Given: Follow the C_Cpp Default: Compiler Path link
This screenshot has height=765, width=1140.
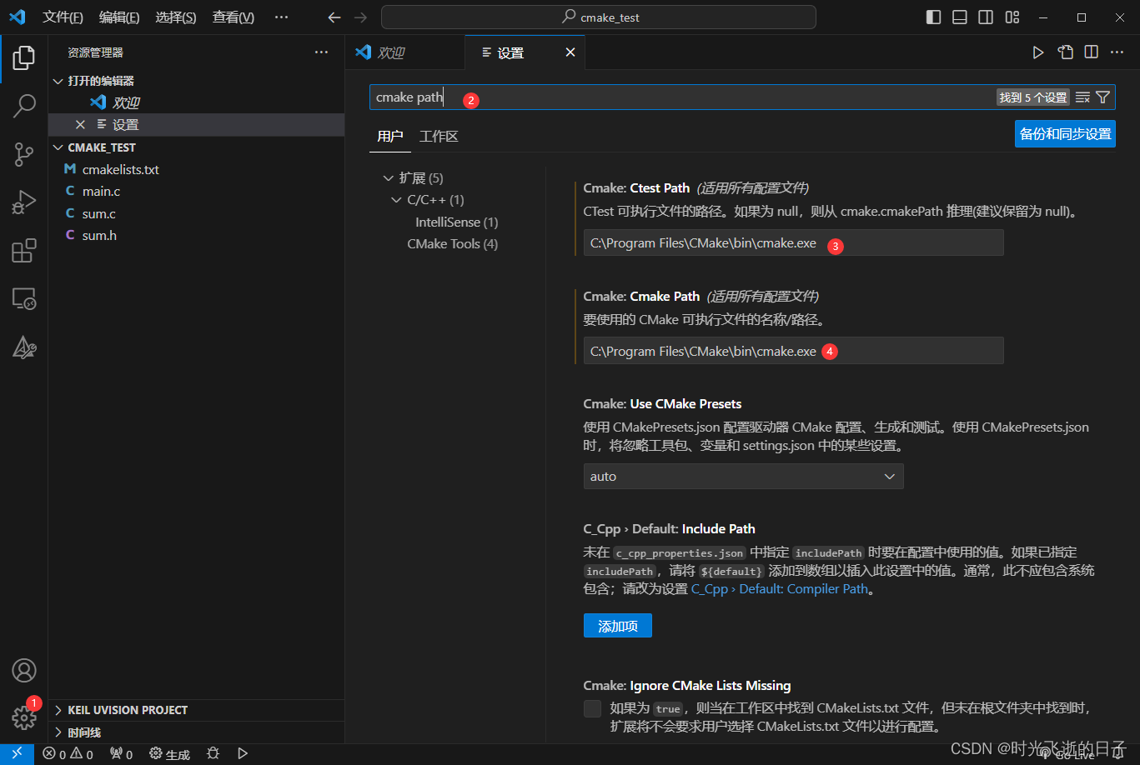Looking at the screenshot, I should click(x=781, y=589).
